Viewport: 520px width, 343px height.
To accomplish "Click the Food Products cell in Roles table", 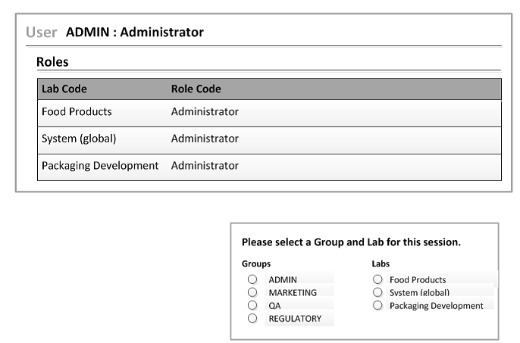I will pos(77,112).
